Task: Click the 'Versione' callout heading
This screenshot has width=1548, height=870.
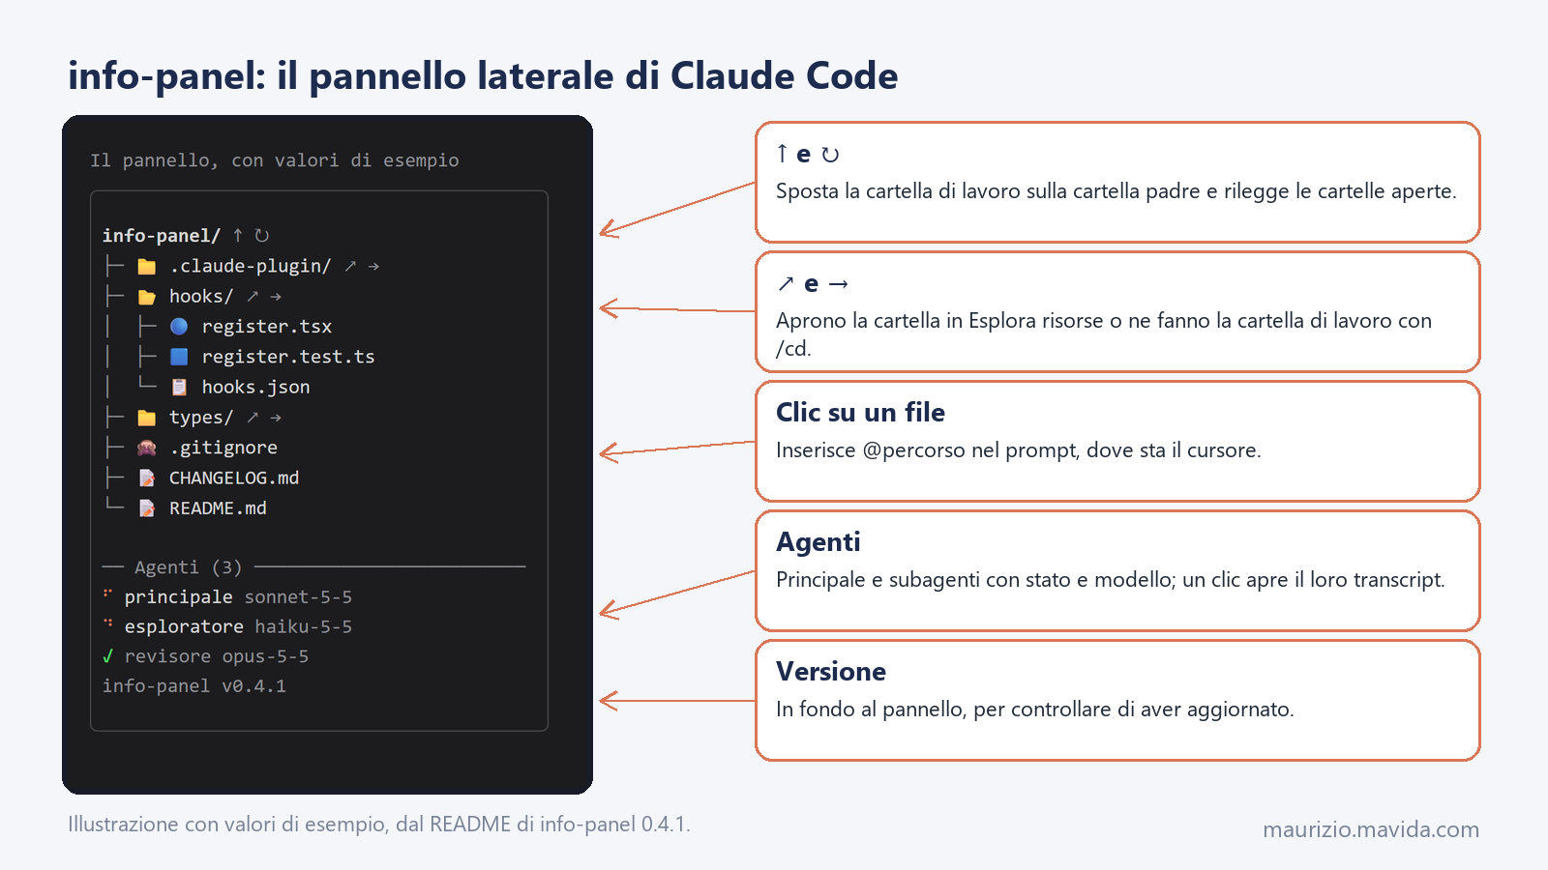Action: [x=831, y=671]
